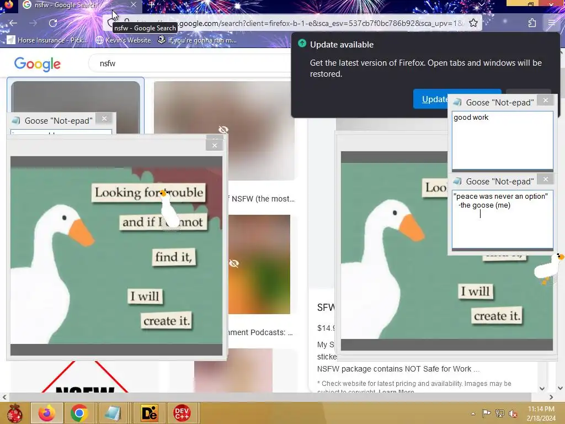Open the notepad app in the taskbar

click(113, 413)
